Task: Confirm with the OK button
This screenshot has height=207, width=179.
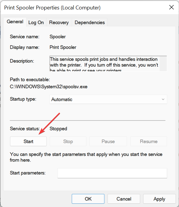Action: pyautogui.click(x=88, y=199)
